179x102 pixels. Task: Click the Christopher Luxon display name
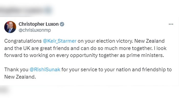click(x=38, y=24)
